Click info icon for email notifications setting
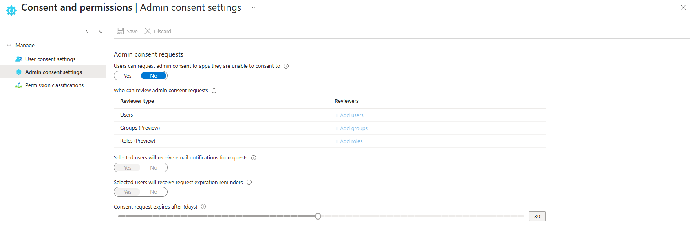 click(254, 158)
